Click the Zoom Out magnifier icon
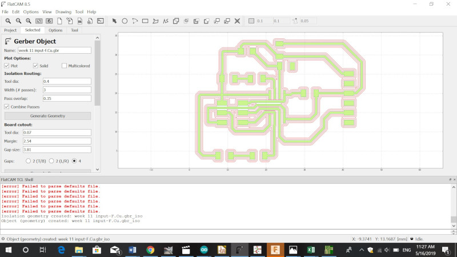The height and width of the screenshot is (257, 457). point(18,21)
